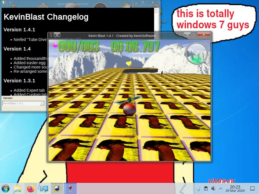Open the KevinBlast 1.4.1 version combo box
The width and height of the screenshot is (259, 194).
(23, 103)
